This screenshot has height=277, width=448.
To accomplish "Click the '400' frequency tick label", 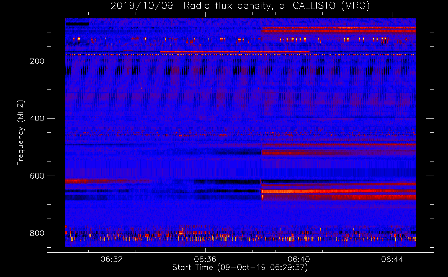I will 37,119.
